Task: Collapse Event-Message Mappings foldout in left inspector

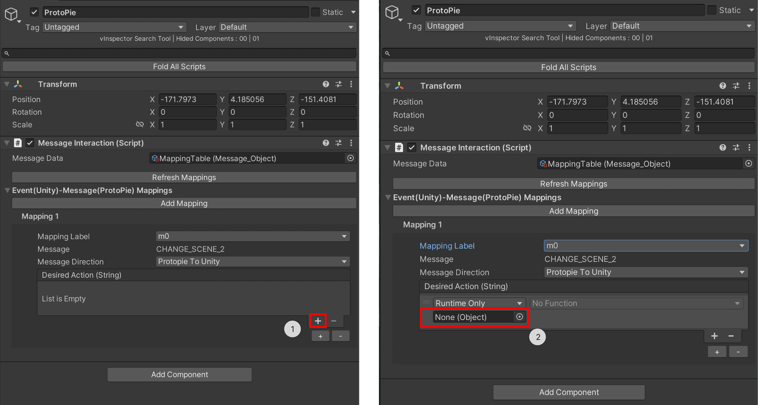Action: coord(7,190)
